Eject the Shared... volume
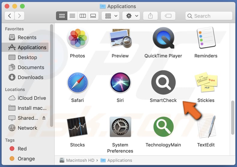237x167 pixels. pos(44,118)
